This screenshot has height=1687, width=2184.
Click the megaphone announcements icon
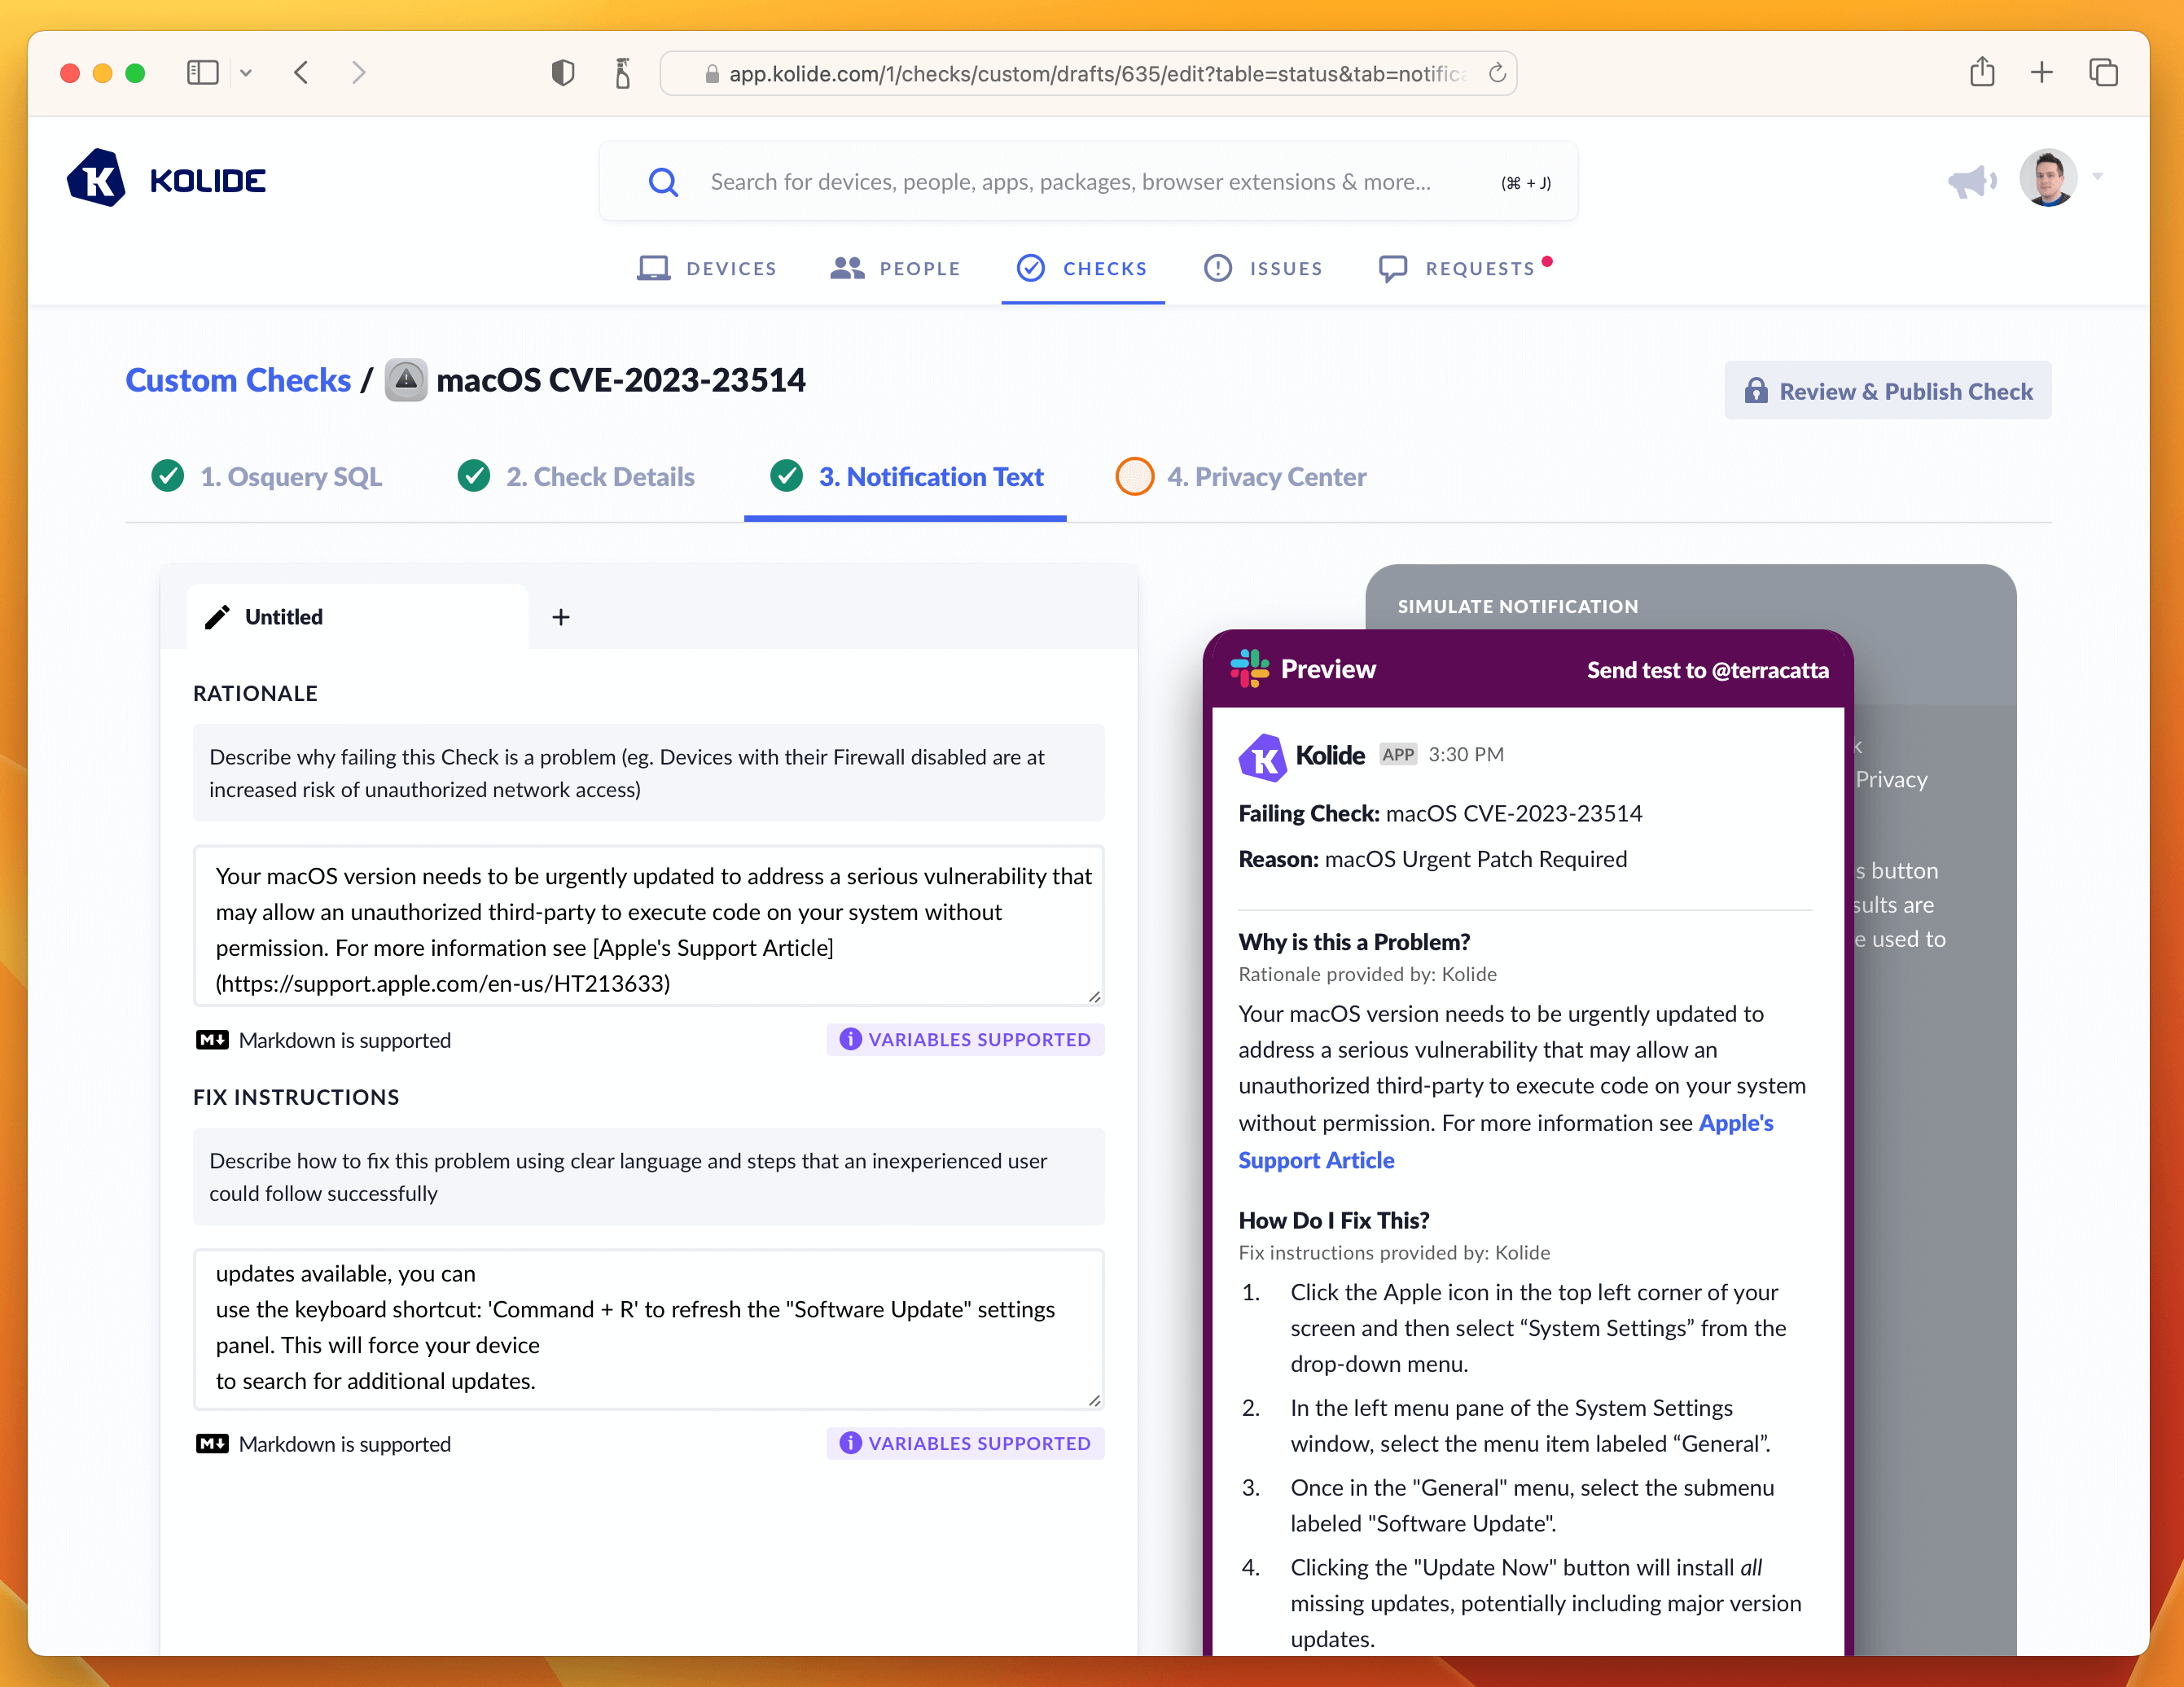pyautogui.click(x=1971, y=181)
